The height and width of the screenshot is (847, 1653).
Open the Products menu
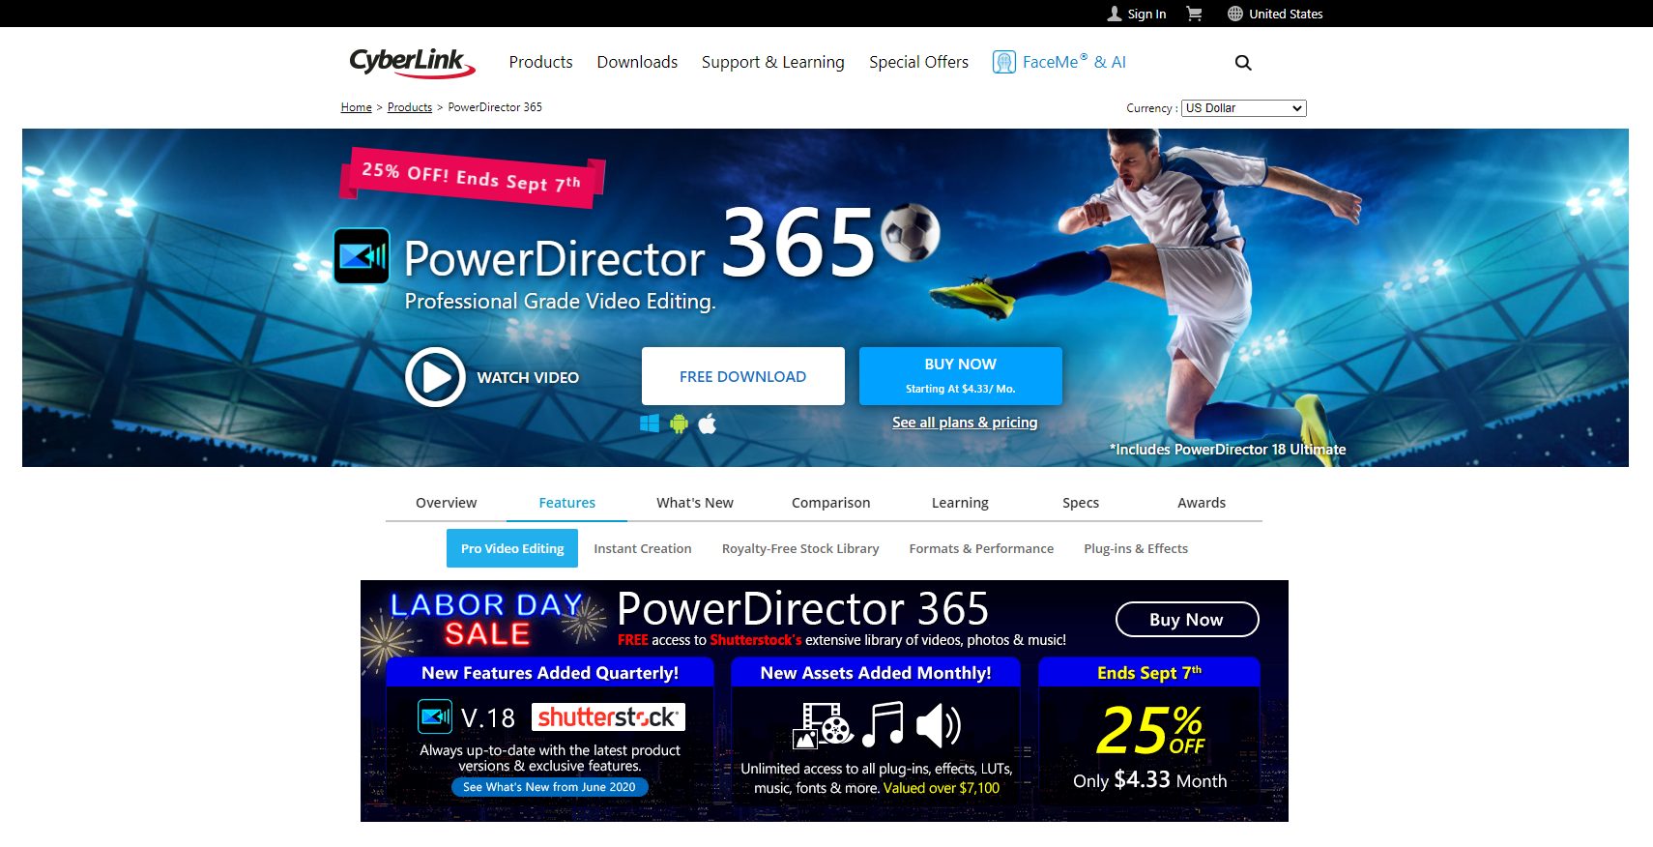click(540, 62)
